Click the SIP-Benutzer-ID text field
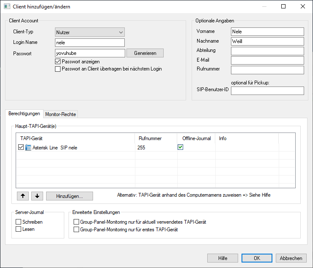The width and height of the screenshot is (313, 268). coord(267,91)
